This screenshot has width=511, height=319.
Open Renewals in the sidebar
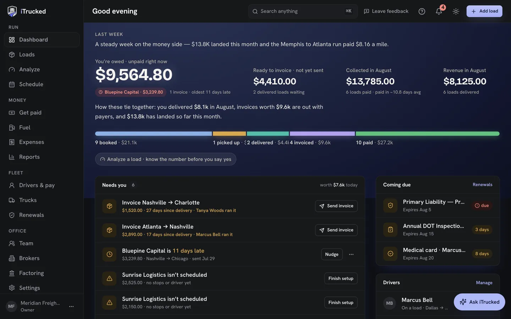pyautogui.click(x=42, y=215)
